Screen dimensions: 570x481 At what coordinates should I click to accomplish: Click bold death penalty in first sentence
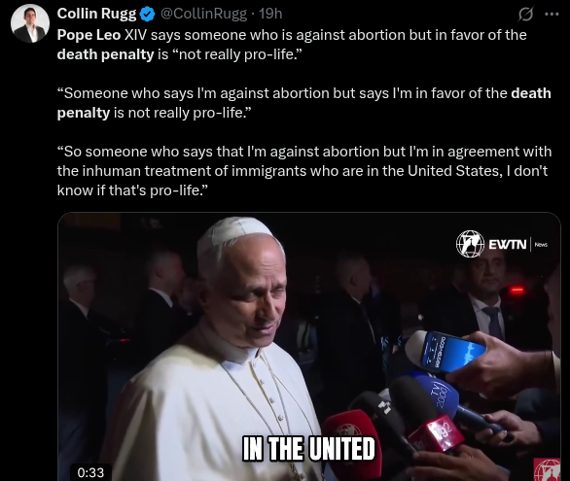tap(105, 54)
